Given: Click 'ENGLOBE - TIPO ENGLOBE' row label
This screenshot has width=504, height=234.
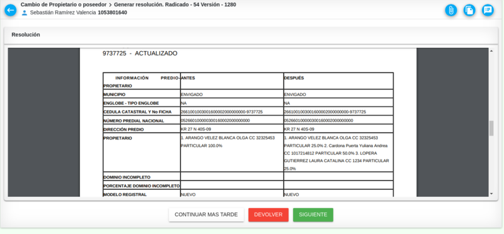Looking at the screenshot, I should (131, 103).
